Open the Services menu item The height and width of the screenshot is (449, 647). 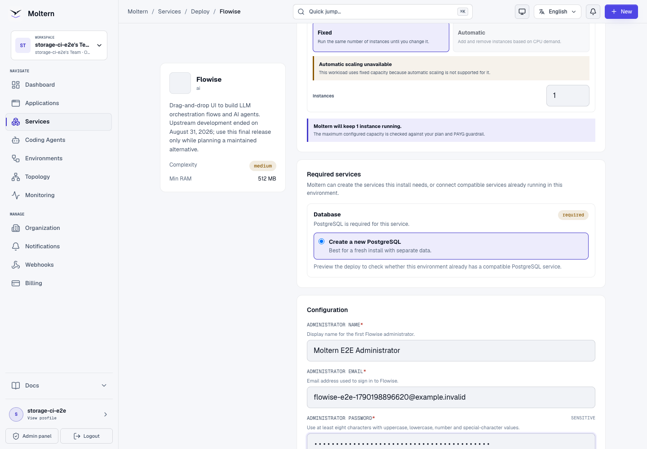click(x=59, y=122)
